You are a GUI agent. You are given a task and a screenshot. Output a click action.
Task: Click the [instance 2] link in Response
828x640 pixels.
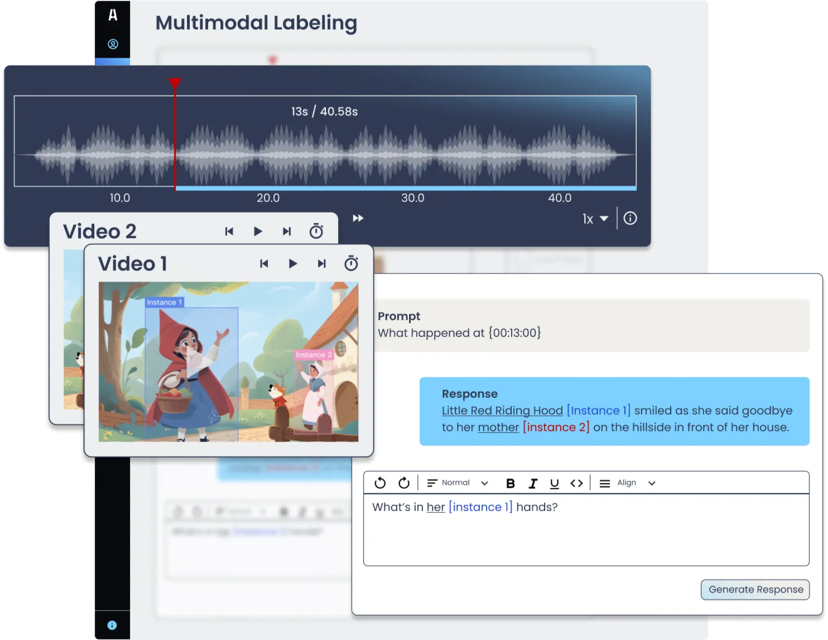[556, 427]
